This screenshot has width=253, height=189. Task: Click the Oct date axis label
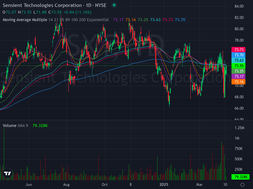coord(105,185)
